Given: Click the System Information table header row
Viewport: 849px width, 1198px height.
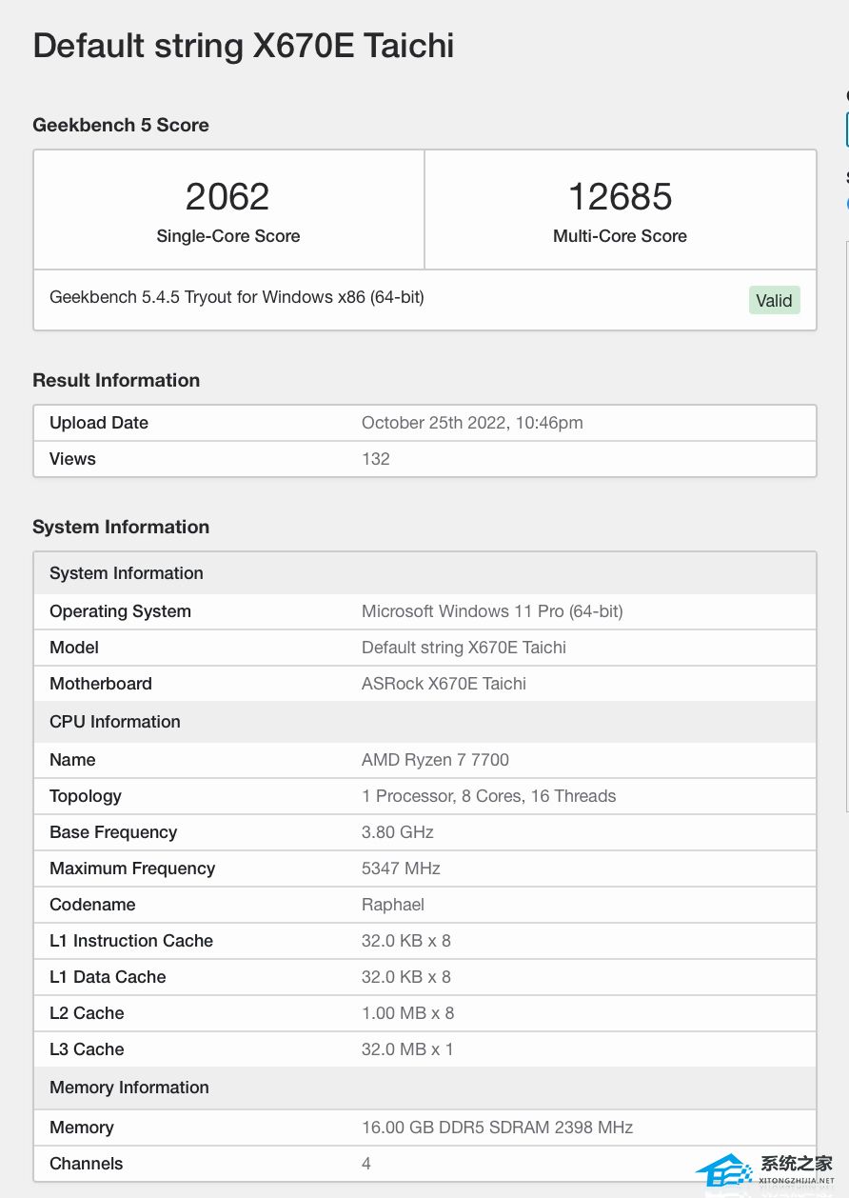Looking at the screenshot, I should (127, 573).
